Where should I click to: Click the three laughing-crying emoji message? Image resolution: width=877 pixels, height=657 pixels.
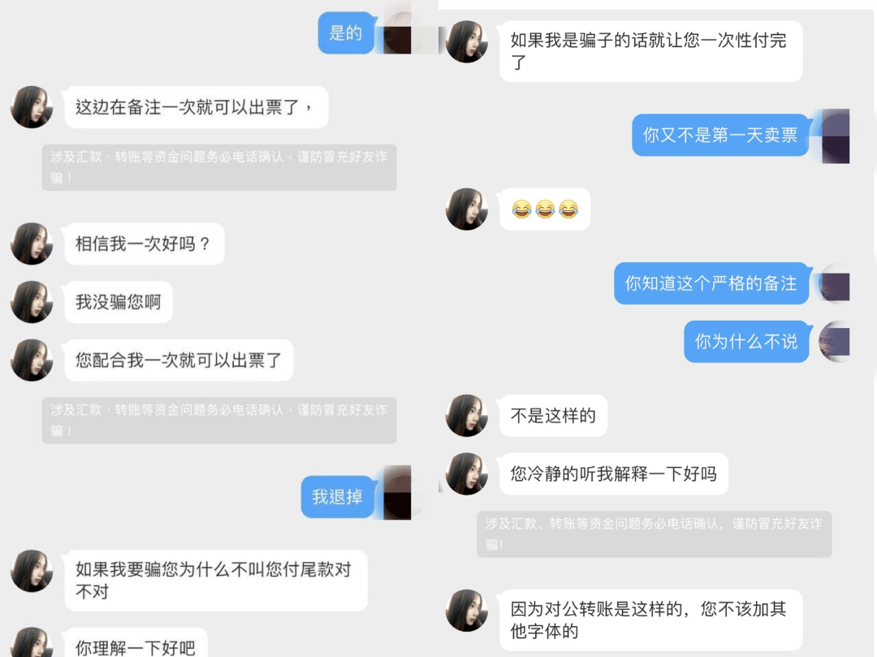[x=545, y=210]
